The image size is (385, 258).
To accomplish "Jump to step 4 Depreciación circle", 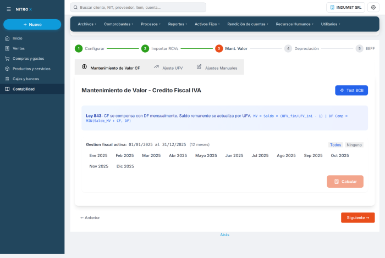I will click(288, 48).
